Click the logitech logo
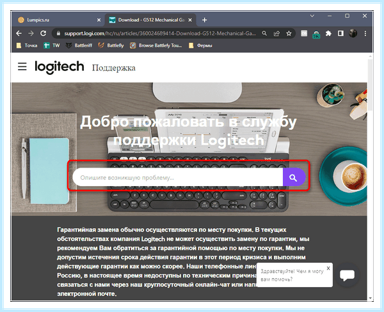This screenshot has width=384, height=312. [x=60, y=66]
